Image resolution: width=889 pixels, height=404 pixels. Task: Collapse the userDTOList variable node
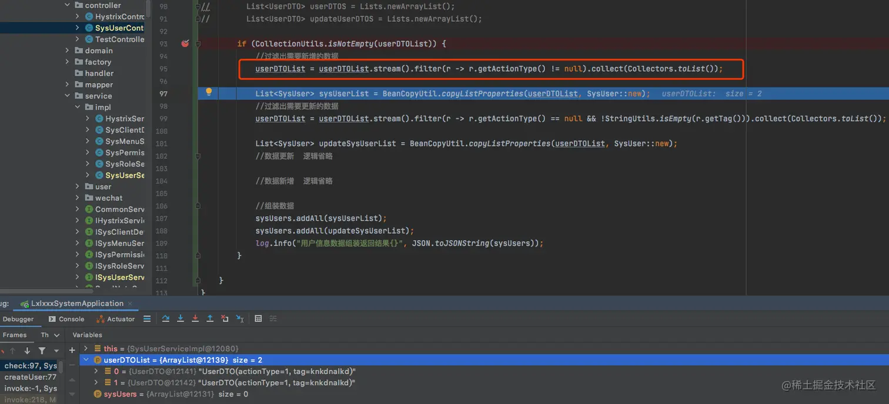86,359
